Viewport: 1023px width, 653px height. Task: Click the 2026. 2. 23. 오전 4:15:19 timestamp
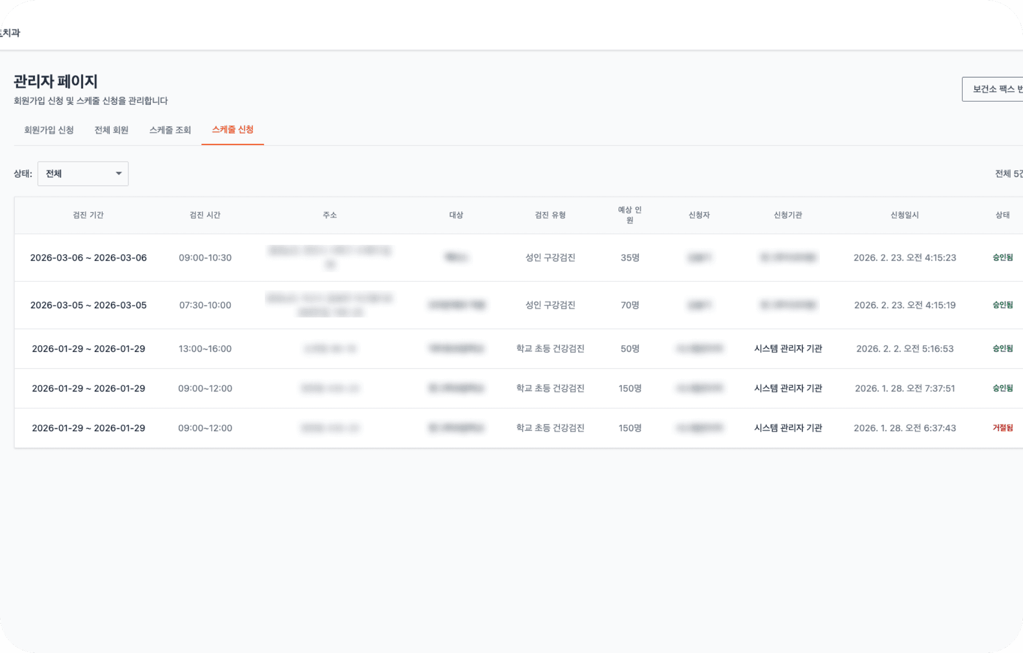click(x=905, y=305)
